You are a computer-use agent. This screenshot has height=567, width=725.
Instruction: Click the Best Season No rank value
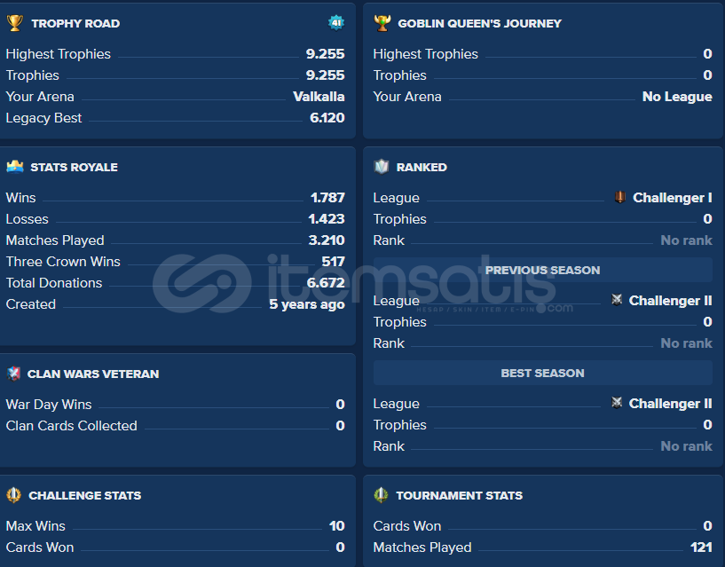click(x=686, y=446)
